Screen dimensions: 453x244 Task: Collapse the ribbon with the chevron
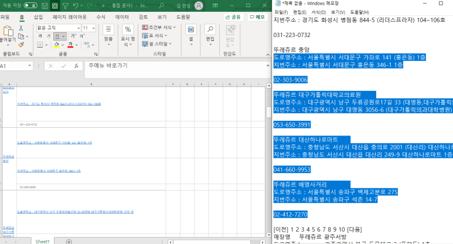[268, 55]
